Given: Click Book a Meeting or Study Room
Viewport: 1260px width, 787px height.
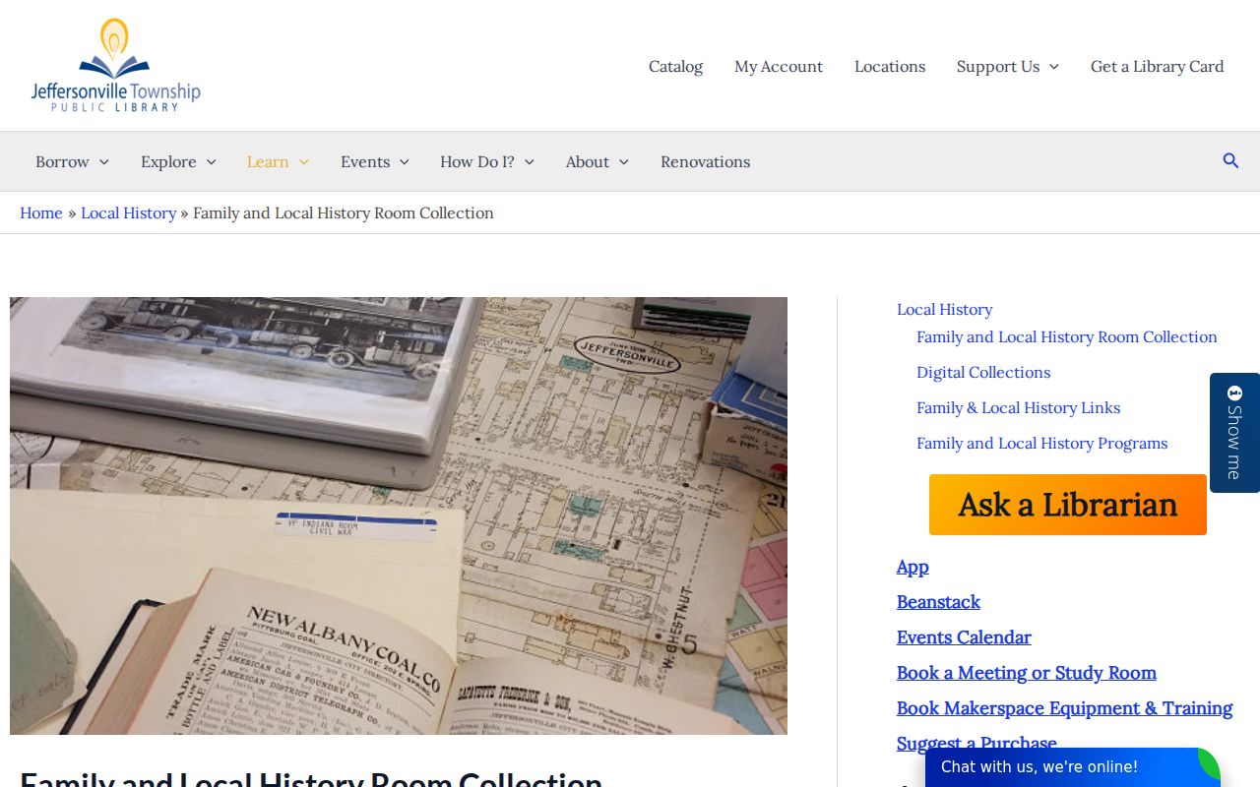Looking at the screenshot, I should tap(1027, 673).
